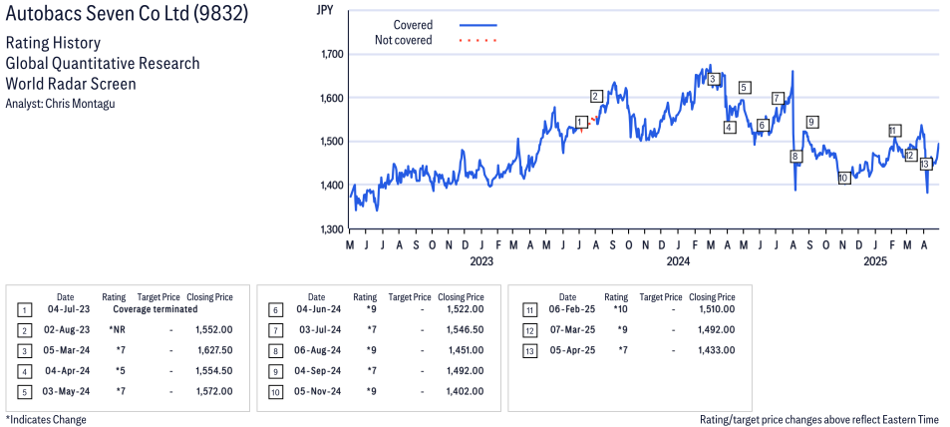Click the 05-Nov-24 date cell

[x=317, y=391]
